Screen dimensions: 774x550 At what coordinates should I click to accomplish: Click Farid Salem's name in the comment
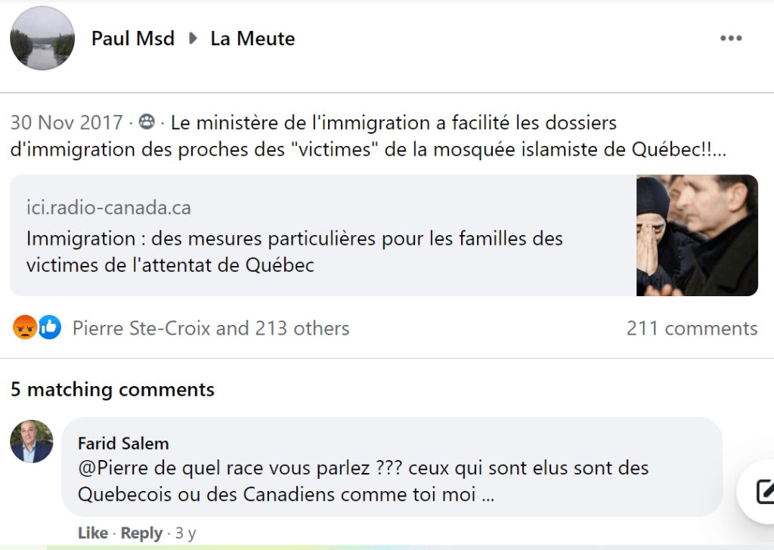click(x=123, y=443)
